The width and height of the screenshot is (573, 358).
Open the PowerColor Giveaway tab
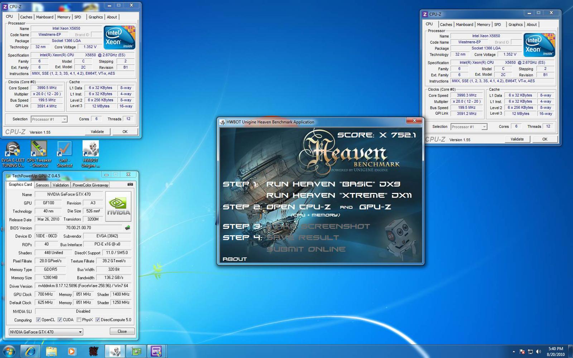tap(90, 185)
